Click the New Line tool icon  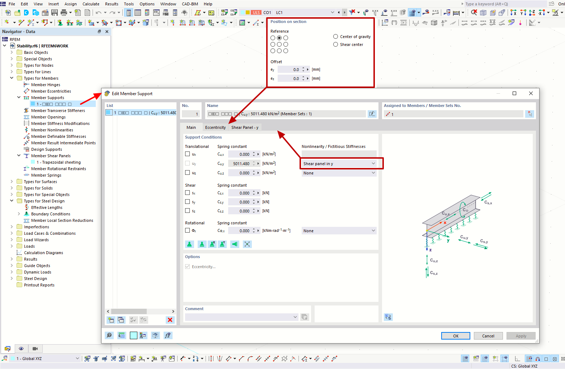[x=21, y=23]
